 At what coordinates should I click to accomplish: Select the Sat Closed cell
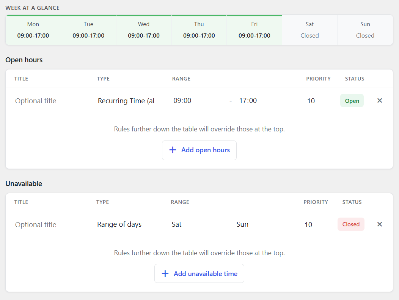(x=310, y=30)
